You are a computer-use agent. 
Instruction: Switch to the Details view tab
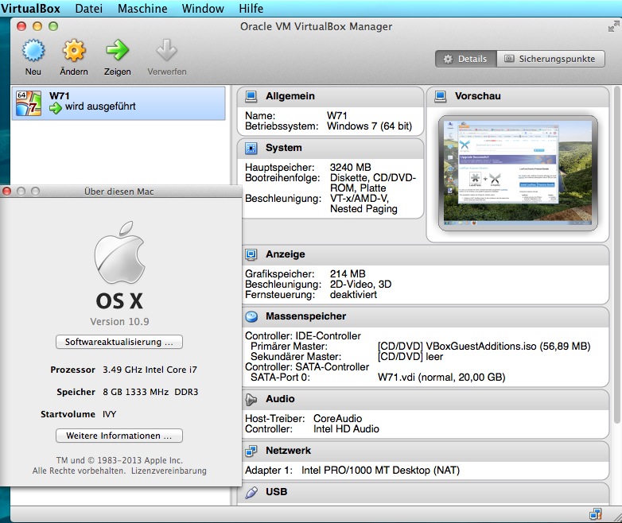click(x=466, y=59)
